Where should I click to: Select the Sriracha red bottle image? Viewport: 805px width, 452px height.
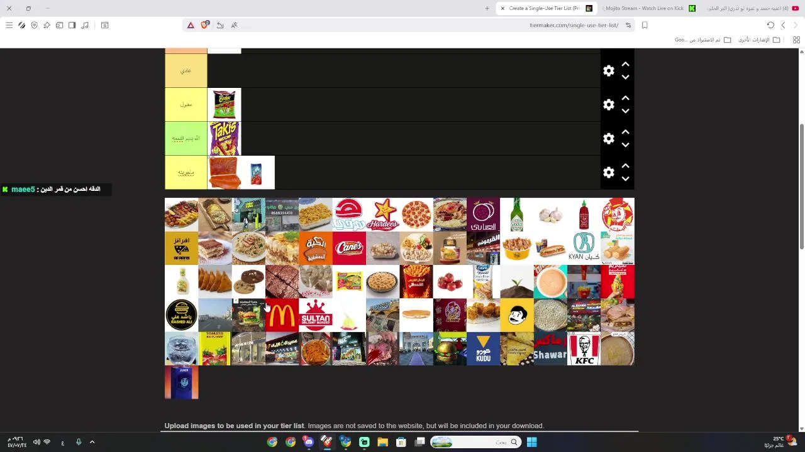[584, 215]
